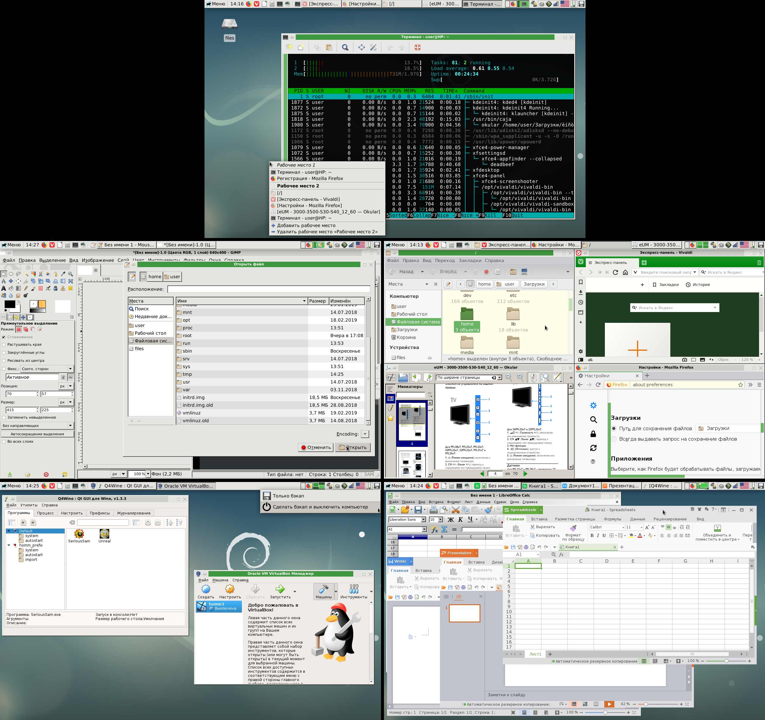Select Путь для сохранения файлов radio button

pos(614,428)
